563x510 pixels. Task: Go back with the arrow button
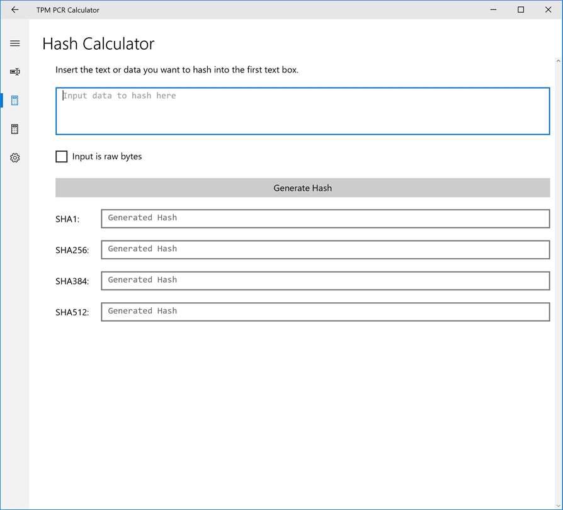[14, 9]
